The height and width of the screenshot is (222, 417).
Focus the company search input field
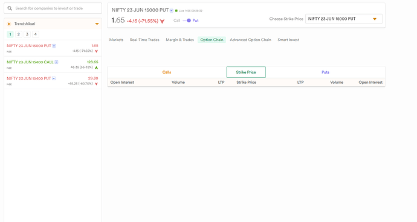[53, 8]
